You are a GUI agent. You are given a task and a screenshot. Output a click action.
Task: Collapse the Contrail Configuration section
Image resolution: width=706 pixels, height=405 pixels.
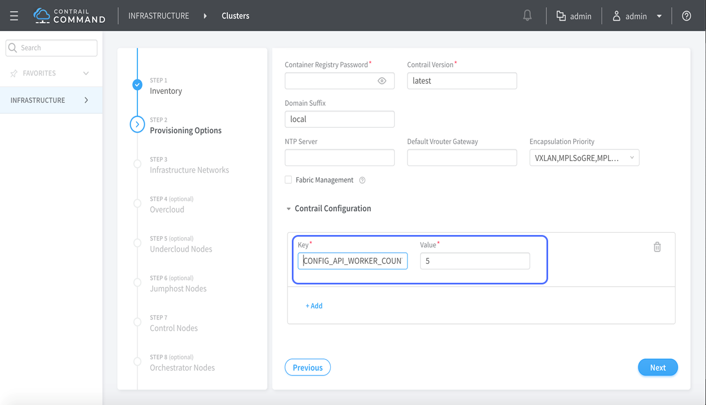pyautogui.click(x=289, y=209)
